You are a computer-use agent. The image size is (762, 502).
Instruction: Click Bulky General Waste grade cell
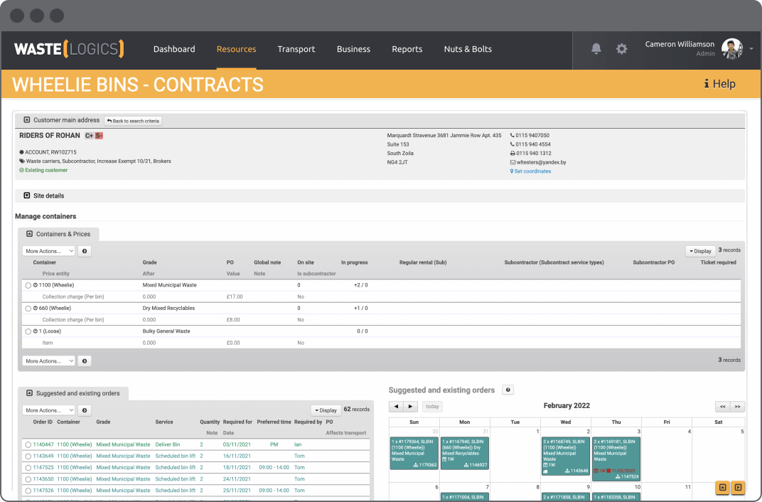tap(166, 331)
